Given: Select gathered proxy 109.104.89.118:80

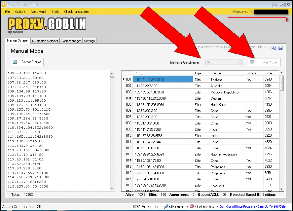Looking at the screenshot, I should click(27, 96).
